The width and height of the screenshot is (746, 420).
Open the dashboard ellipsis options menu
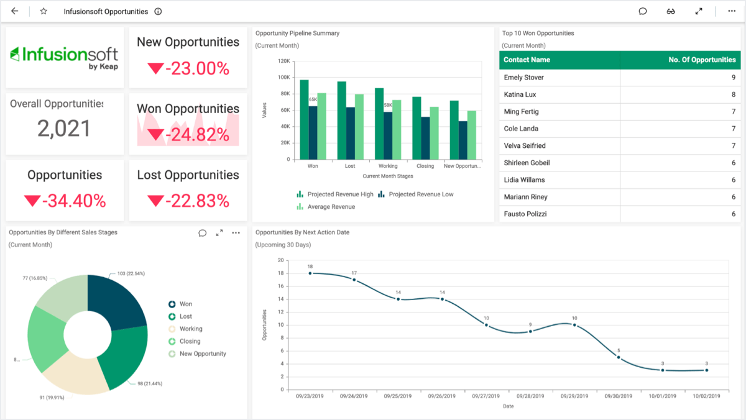732,11
